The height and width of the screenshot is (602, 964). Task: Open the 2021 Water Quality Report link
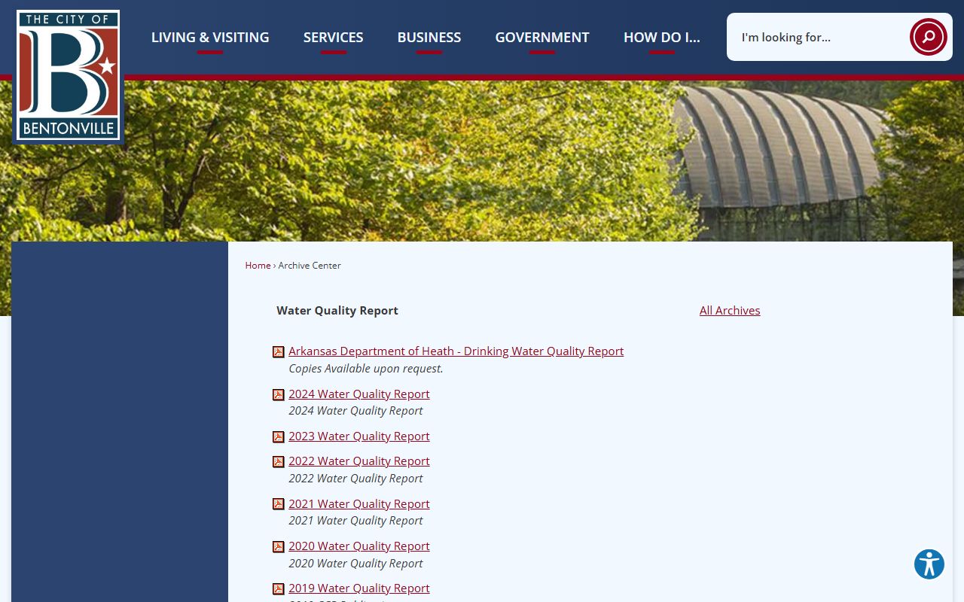click(358, 503)
